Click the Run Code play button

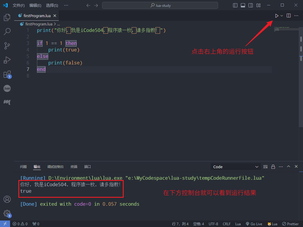(x=277, y=16)
